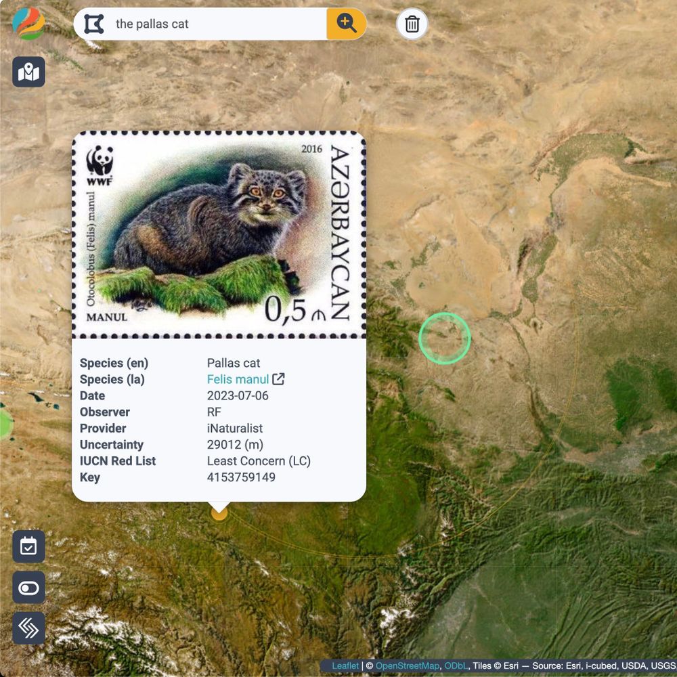
Task: Click the orange observation marker below the popup
Action: [x=219, y=514]
